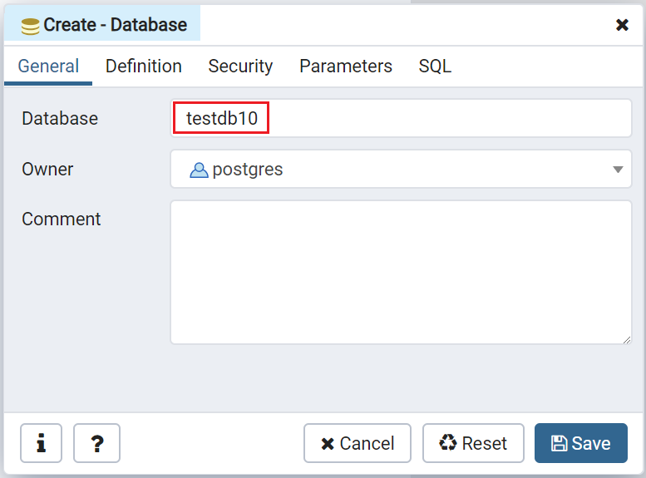
Task: Switch to the General tab
Action: coord(48,67)
